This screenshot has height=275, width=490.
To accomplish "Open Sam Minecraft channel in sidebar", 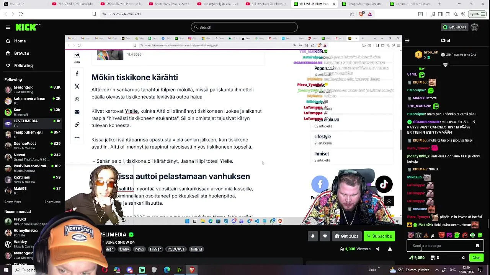I will point(33,112).
